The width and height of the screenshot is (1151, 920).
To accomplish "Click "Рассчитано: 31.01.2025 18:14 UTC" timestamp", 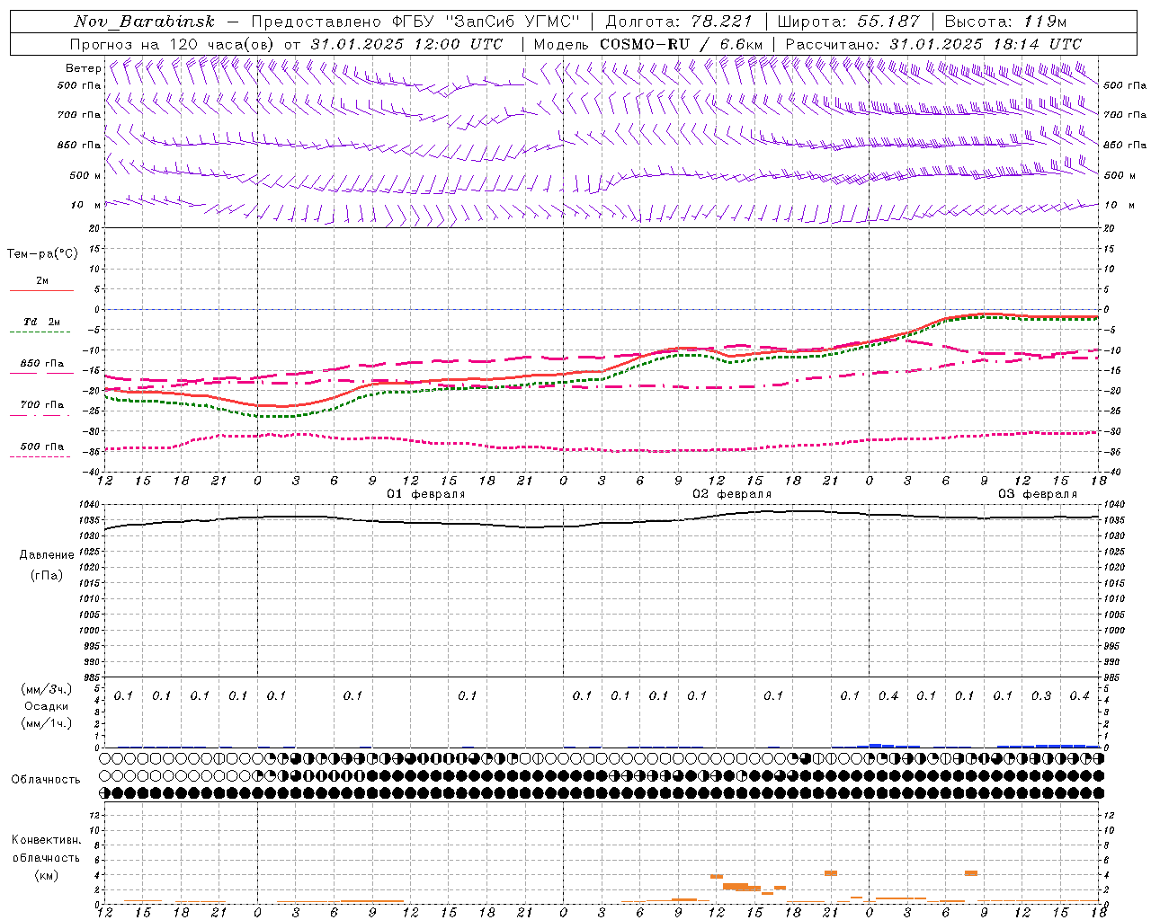I will click(933, 44).
